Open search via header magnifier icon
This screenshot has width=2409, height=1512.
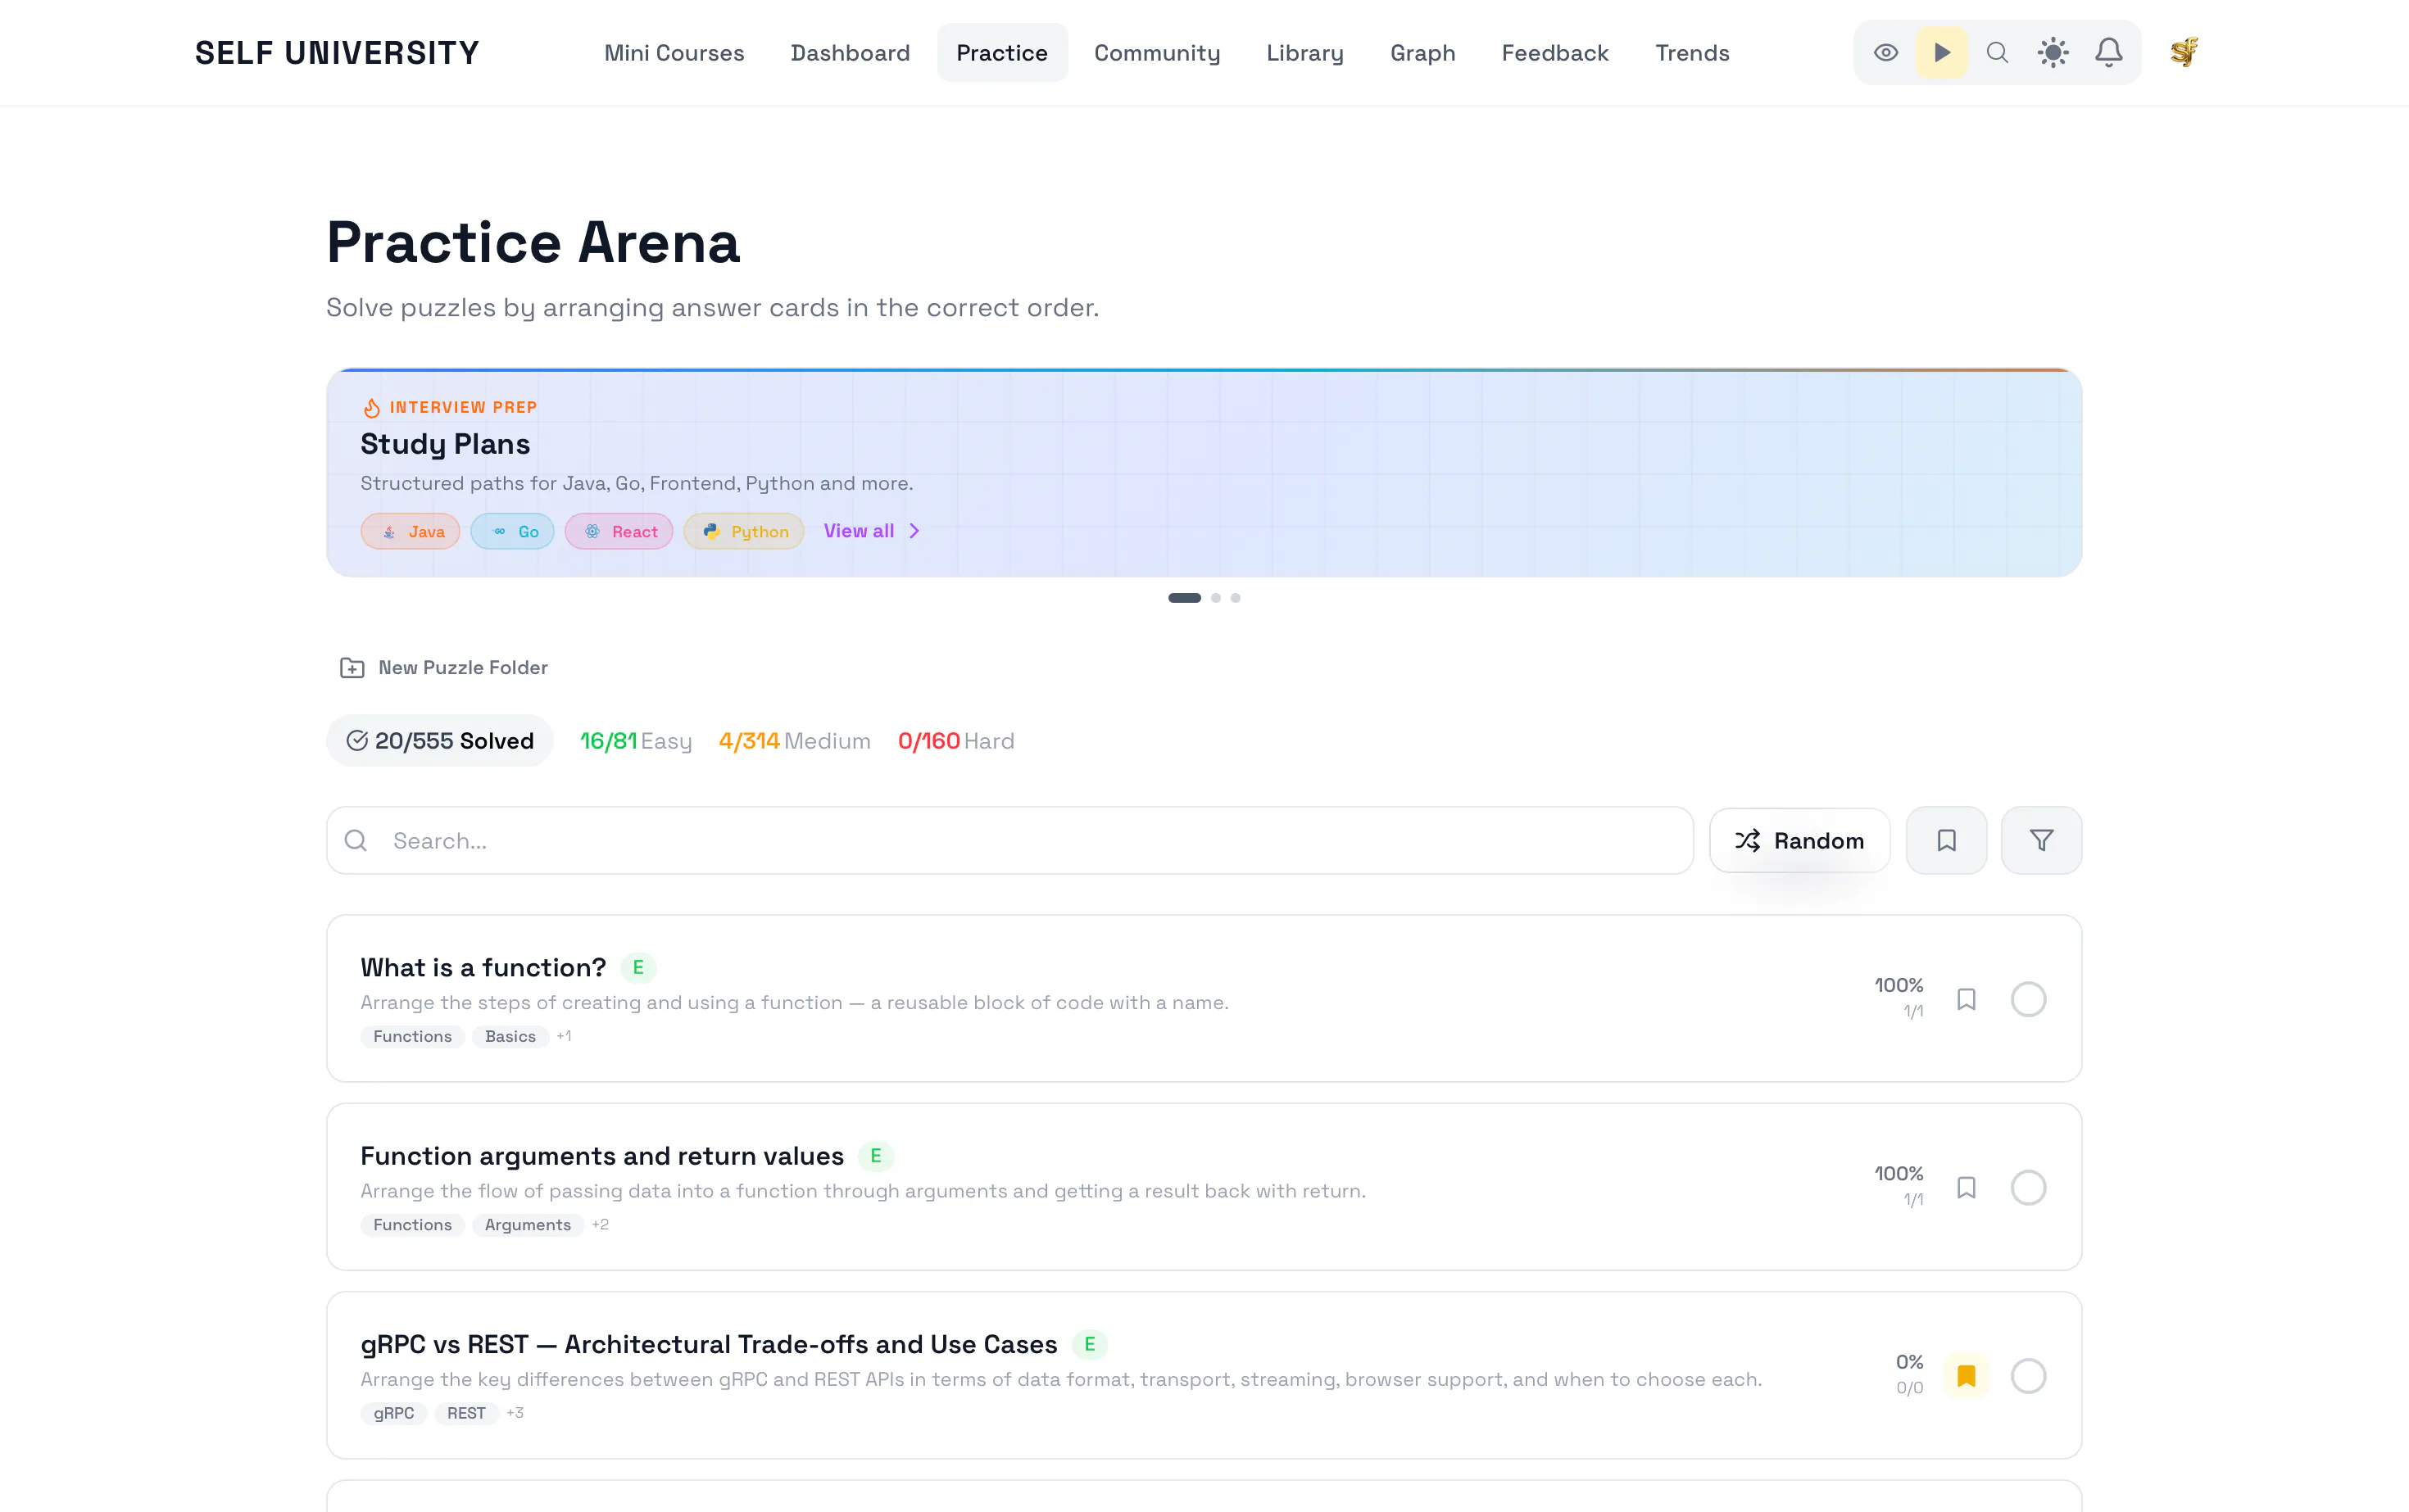[1997, 53]
